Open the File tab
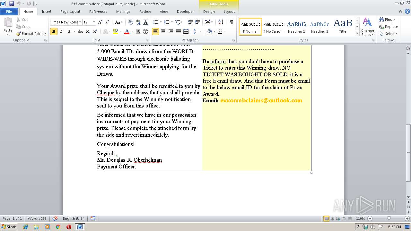This screenshot has width=411, height=231. click(x=9, y=12)
